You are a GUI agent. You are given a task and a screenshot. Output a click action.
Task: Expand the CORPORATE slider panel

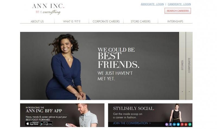click(189, 66)
